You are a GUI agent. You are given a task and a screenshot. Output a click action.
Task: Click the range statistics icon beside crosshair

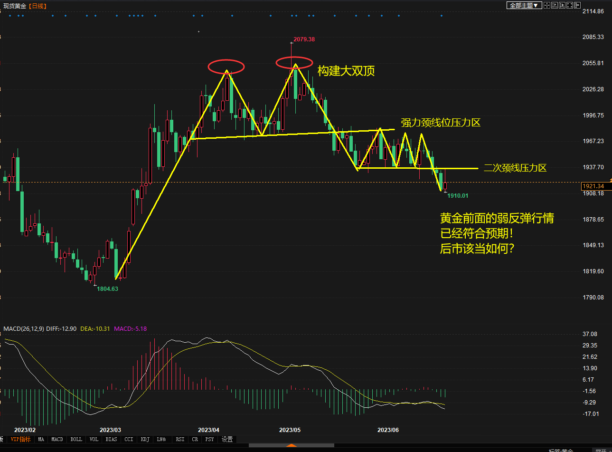pyautogui.click(x=555, y=5)
